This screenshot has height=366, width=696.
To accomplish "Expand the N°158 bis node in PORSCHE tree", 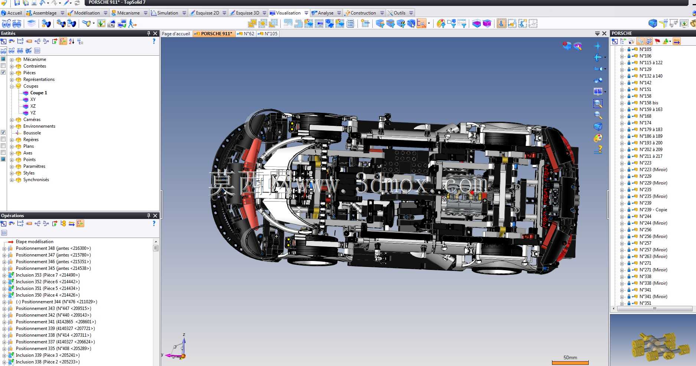I will [x=622, y=103].
